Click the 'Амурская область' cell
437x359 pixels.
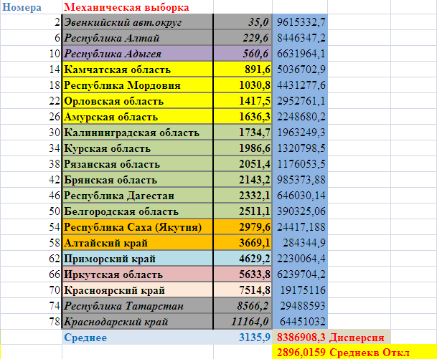[x=138, y=117]
